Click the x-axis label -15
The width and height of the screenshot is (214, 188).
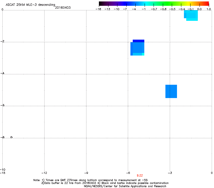coord(2,173)
